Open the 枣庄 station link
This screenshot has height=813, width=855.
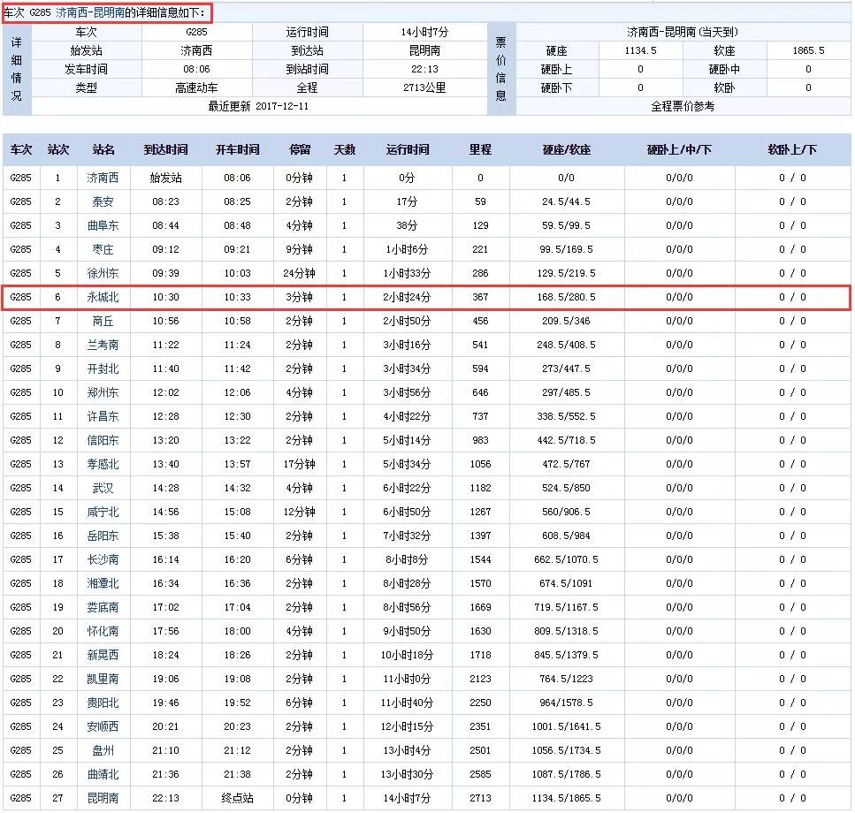click(103, 249)
